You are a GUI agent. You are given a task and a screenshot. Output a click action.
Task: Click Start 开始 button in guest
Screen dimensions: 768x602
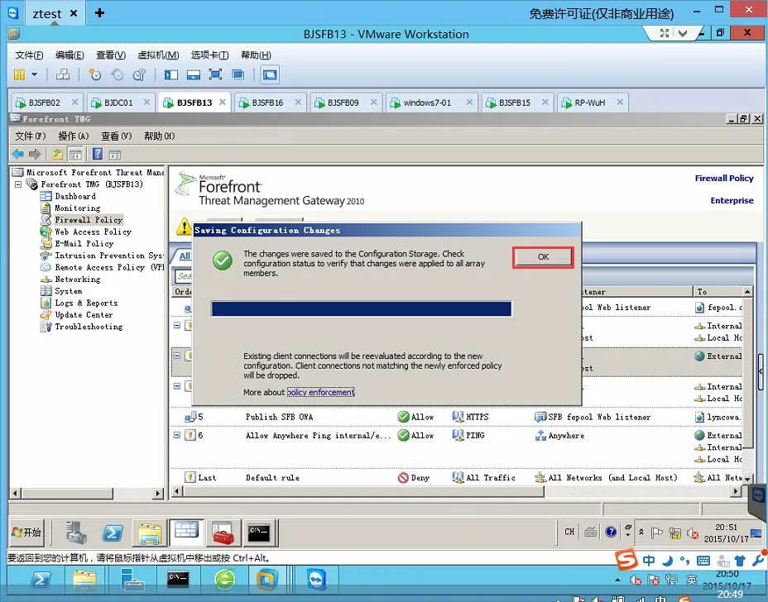click(x=27, y=533)
